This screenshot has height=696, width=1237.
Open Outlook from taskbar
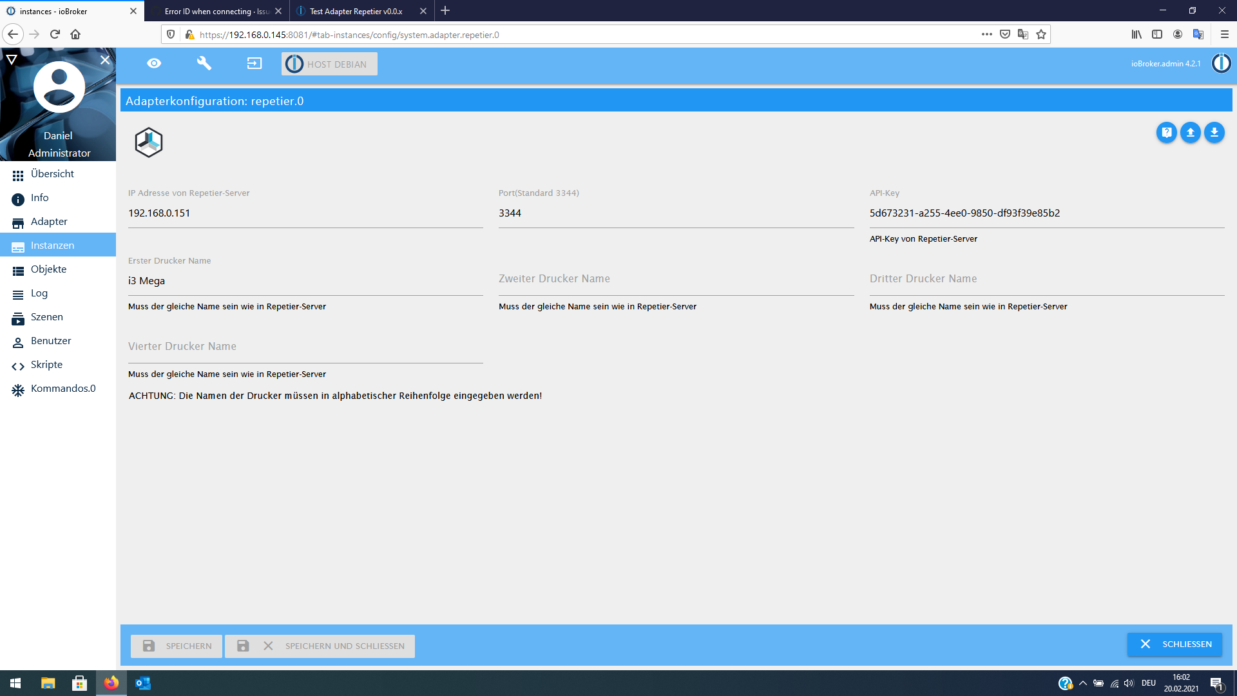click(142, 683)
